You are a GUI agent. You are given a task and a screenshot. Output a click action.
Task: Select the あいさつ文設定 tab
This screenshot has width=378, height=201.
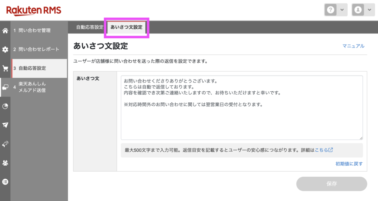[x=127, y=27]
